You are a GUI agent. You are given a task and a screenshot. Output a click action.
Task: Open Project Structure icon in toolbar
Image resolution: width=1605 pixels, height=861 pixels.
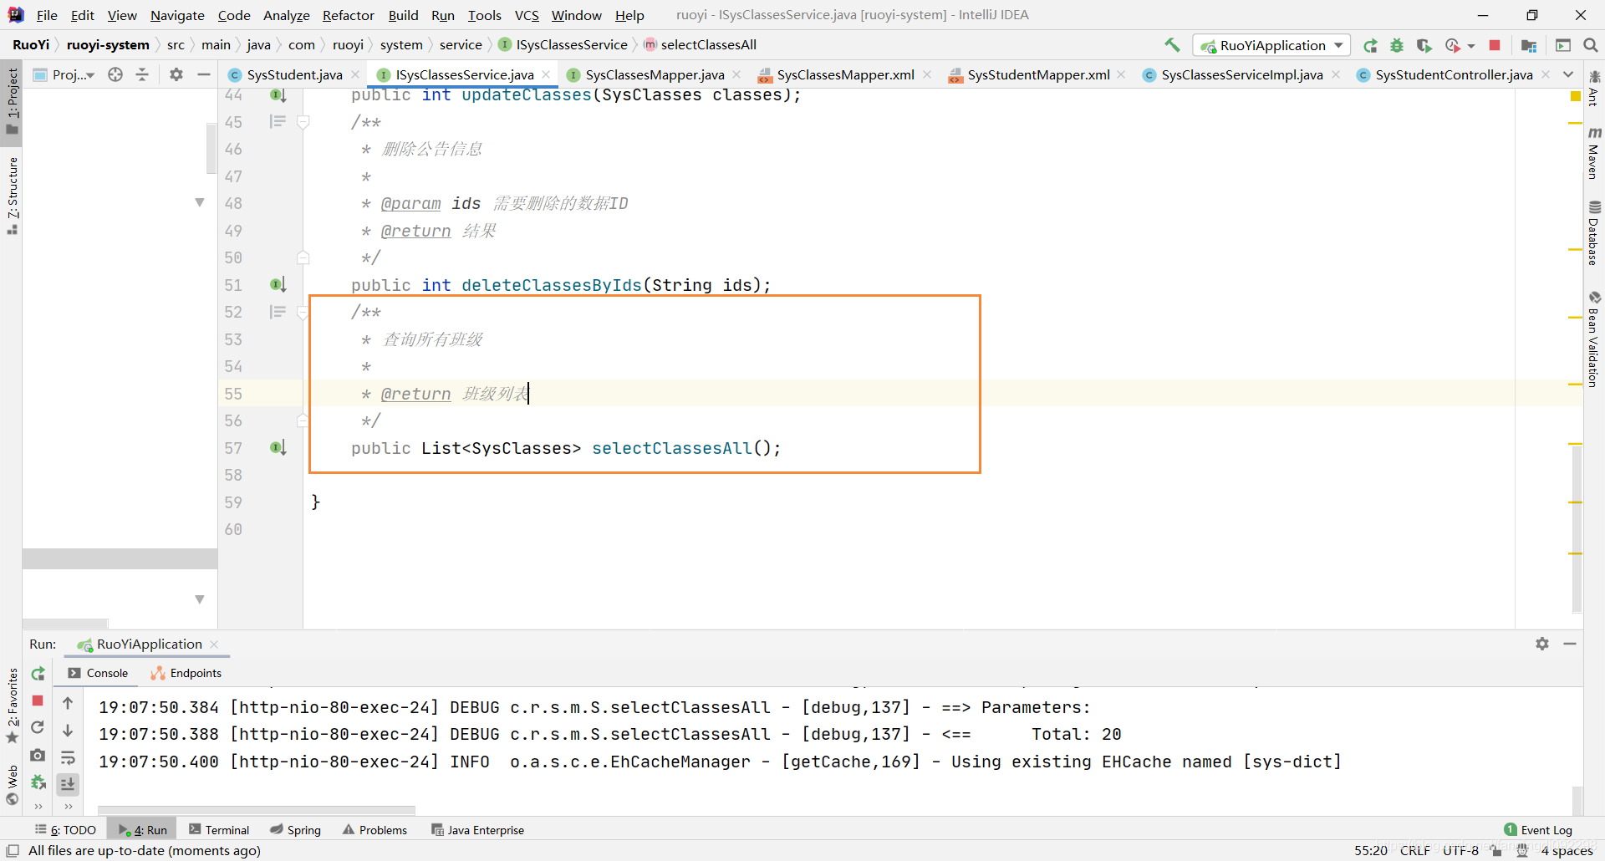pyautogui.click(x=1529, y=45)
